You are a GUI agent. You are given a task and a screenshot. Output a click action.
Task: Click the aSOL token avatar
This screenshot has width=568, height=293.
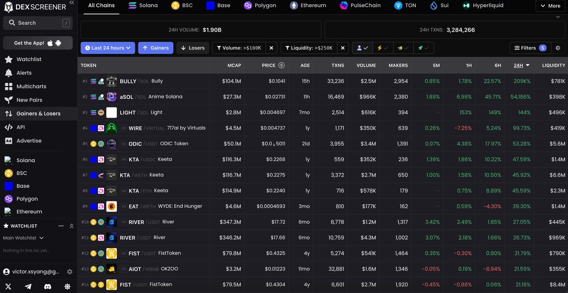point(111,97)
